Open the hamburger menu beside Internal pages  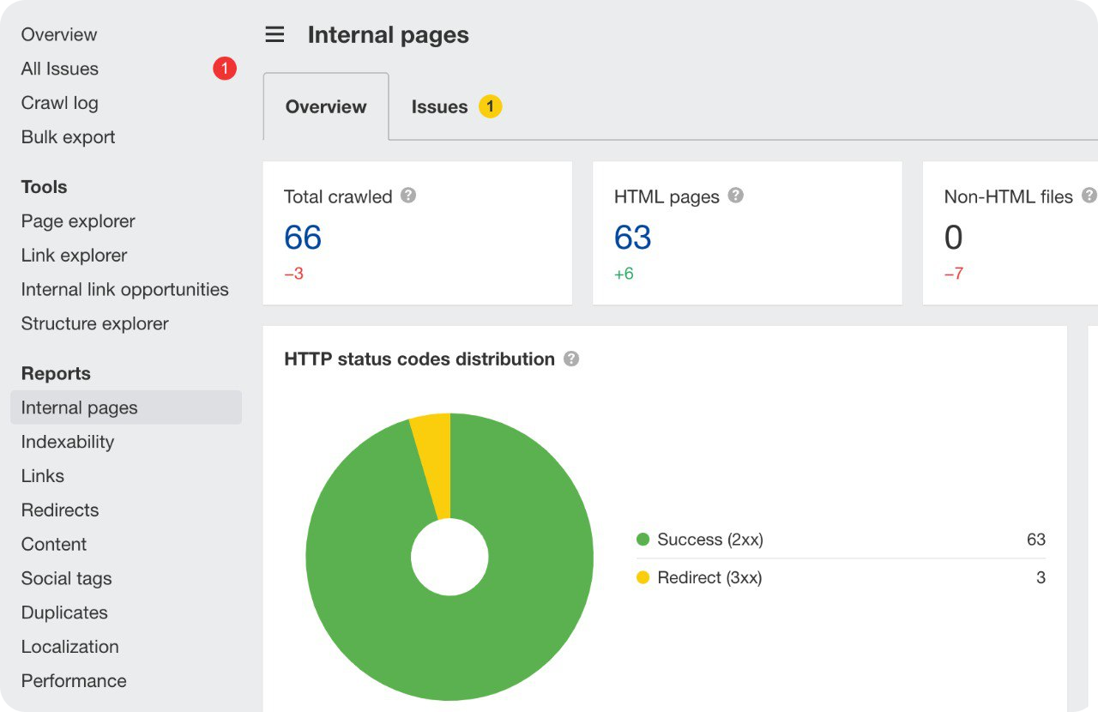pyautogui.click(x=274, y=33)
